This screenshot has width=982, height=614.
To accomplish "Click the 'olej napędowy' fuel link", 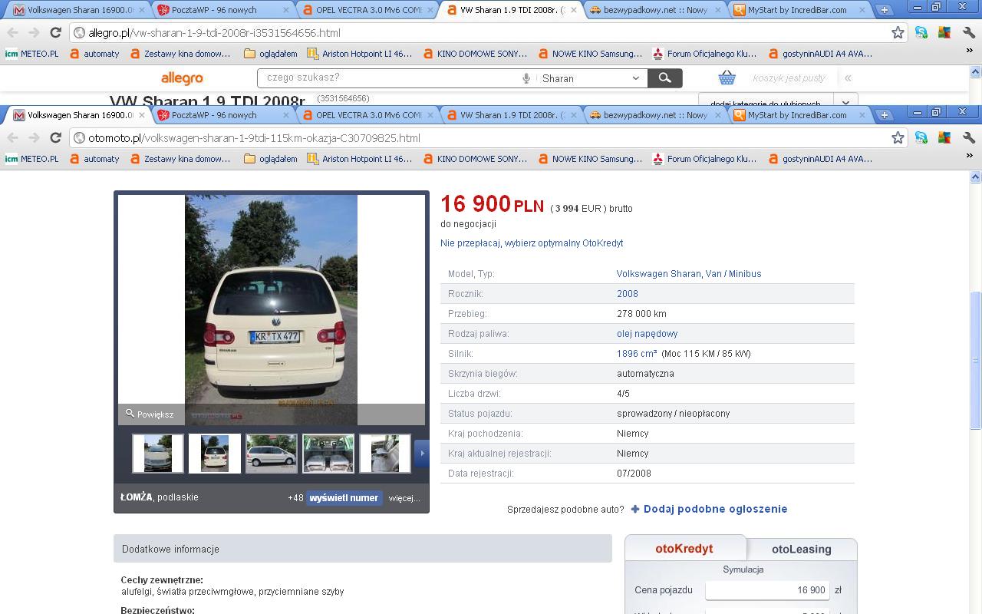I will pos(647,333).
